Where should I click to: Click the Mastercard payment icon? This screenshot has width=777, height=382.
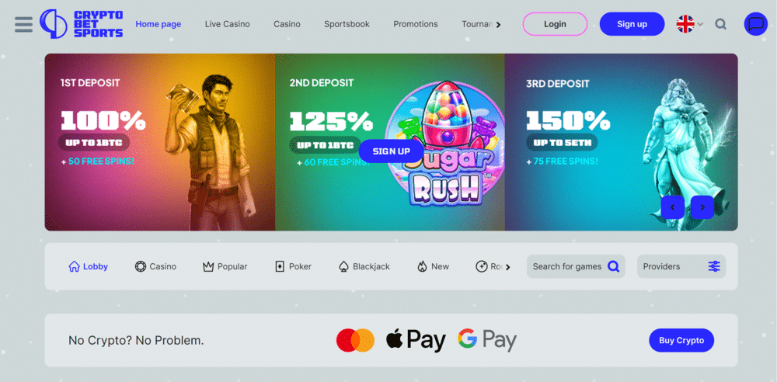click(355, 340)
